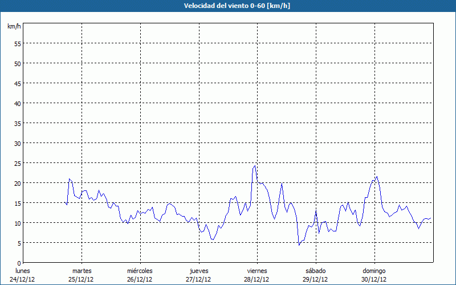Click the 0 label at the axis origin

click(19, 263)
